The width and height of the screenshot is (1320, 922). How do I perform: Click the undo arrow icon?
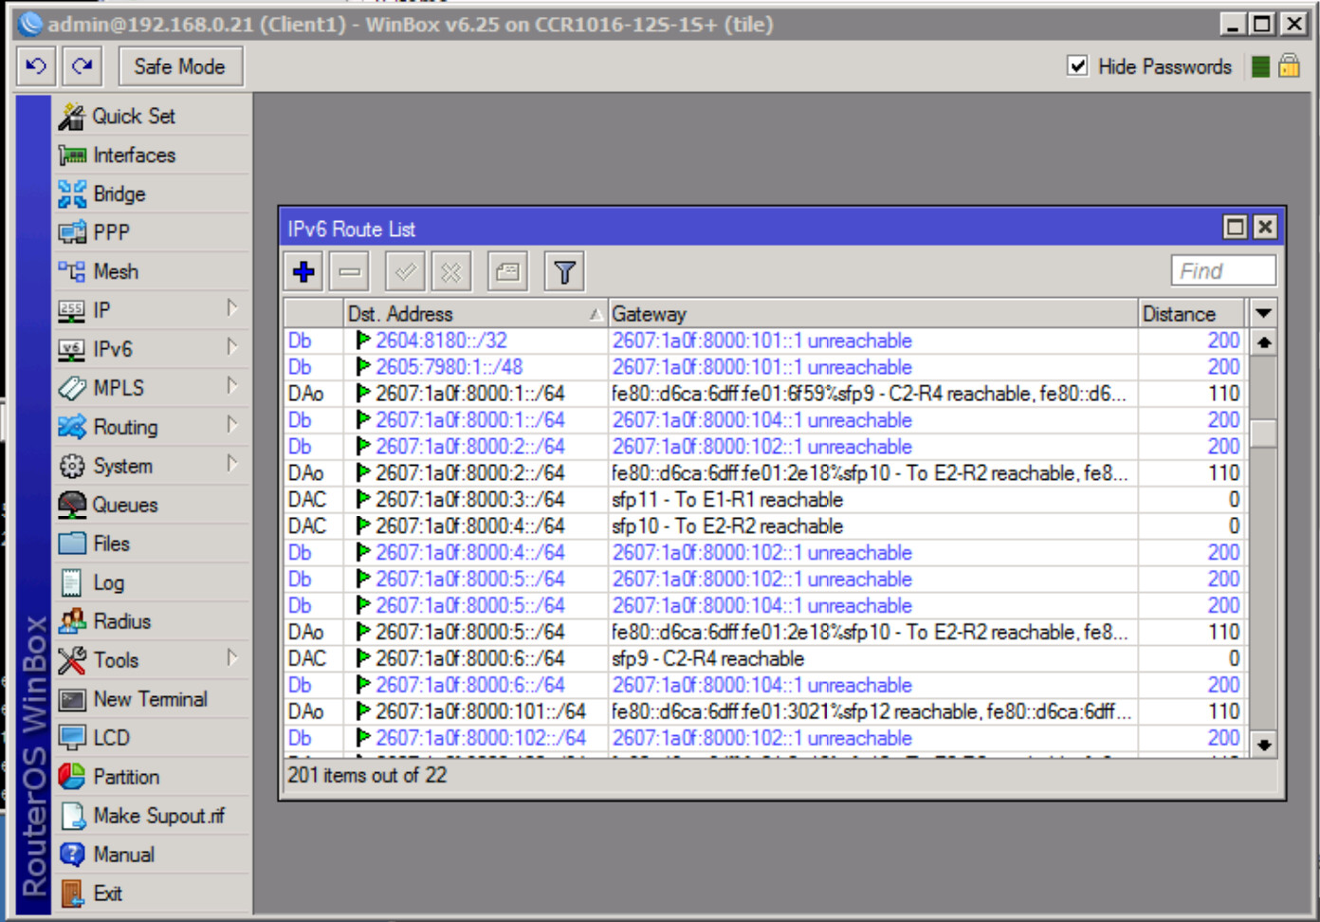click(35, 65)
